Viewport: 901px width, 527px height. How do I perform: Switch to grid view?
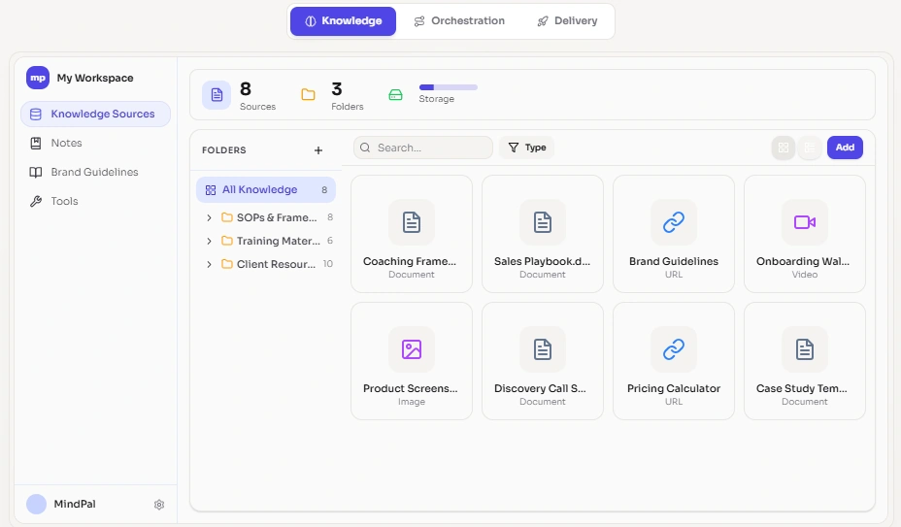tap(784, 148)
